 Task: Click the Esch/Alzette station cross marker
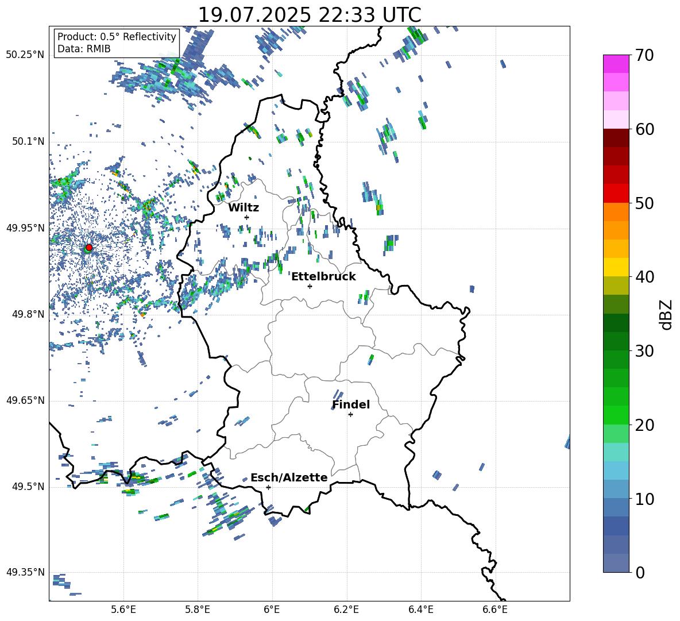(268, 487)
